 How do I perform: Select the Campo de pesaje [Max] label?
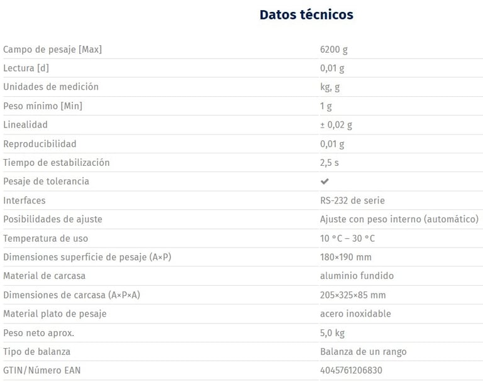(x=52, y=49)
